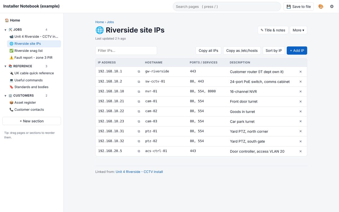Click + New section button

pyautogui.click(x=32, y=121)
